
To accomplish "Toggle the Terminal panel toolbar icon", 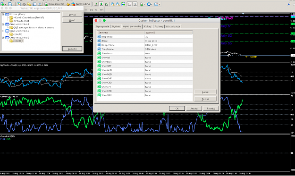I will click(x=34, y=4).
